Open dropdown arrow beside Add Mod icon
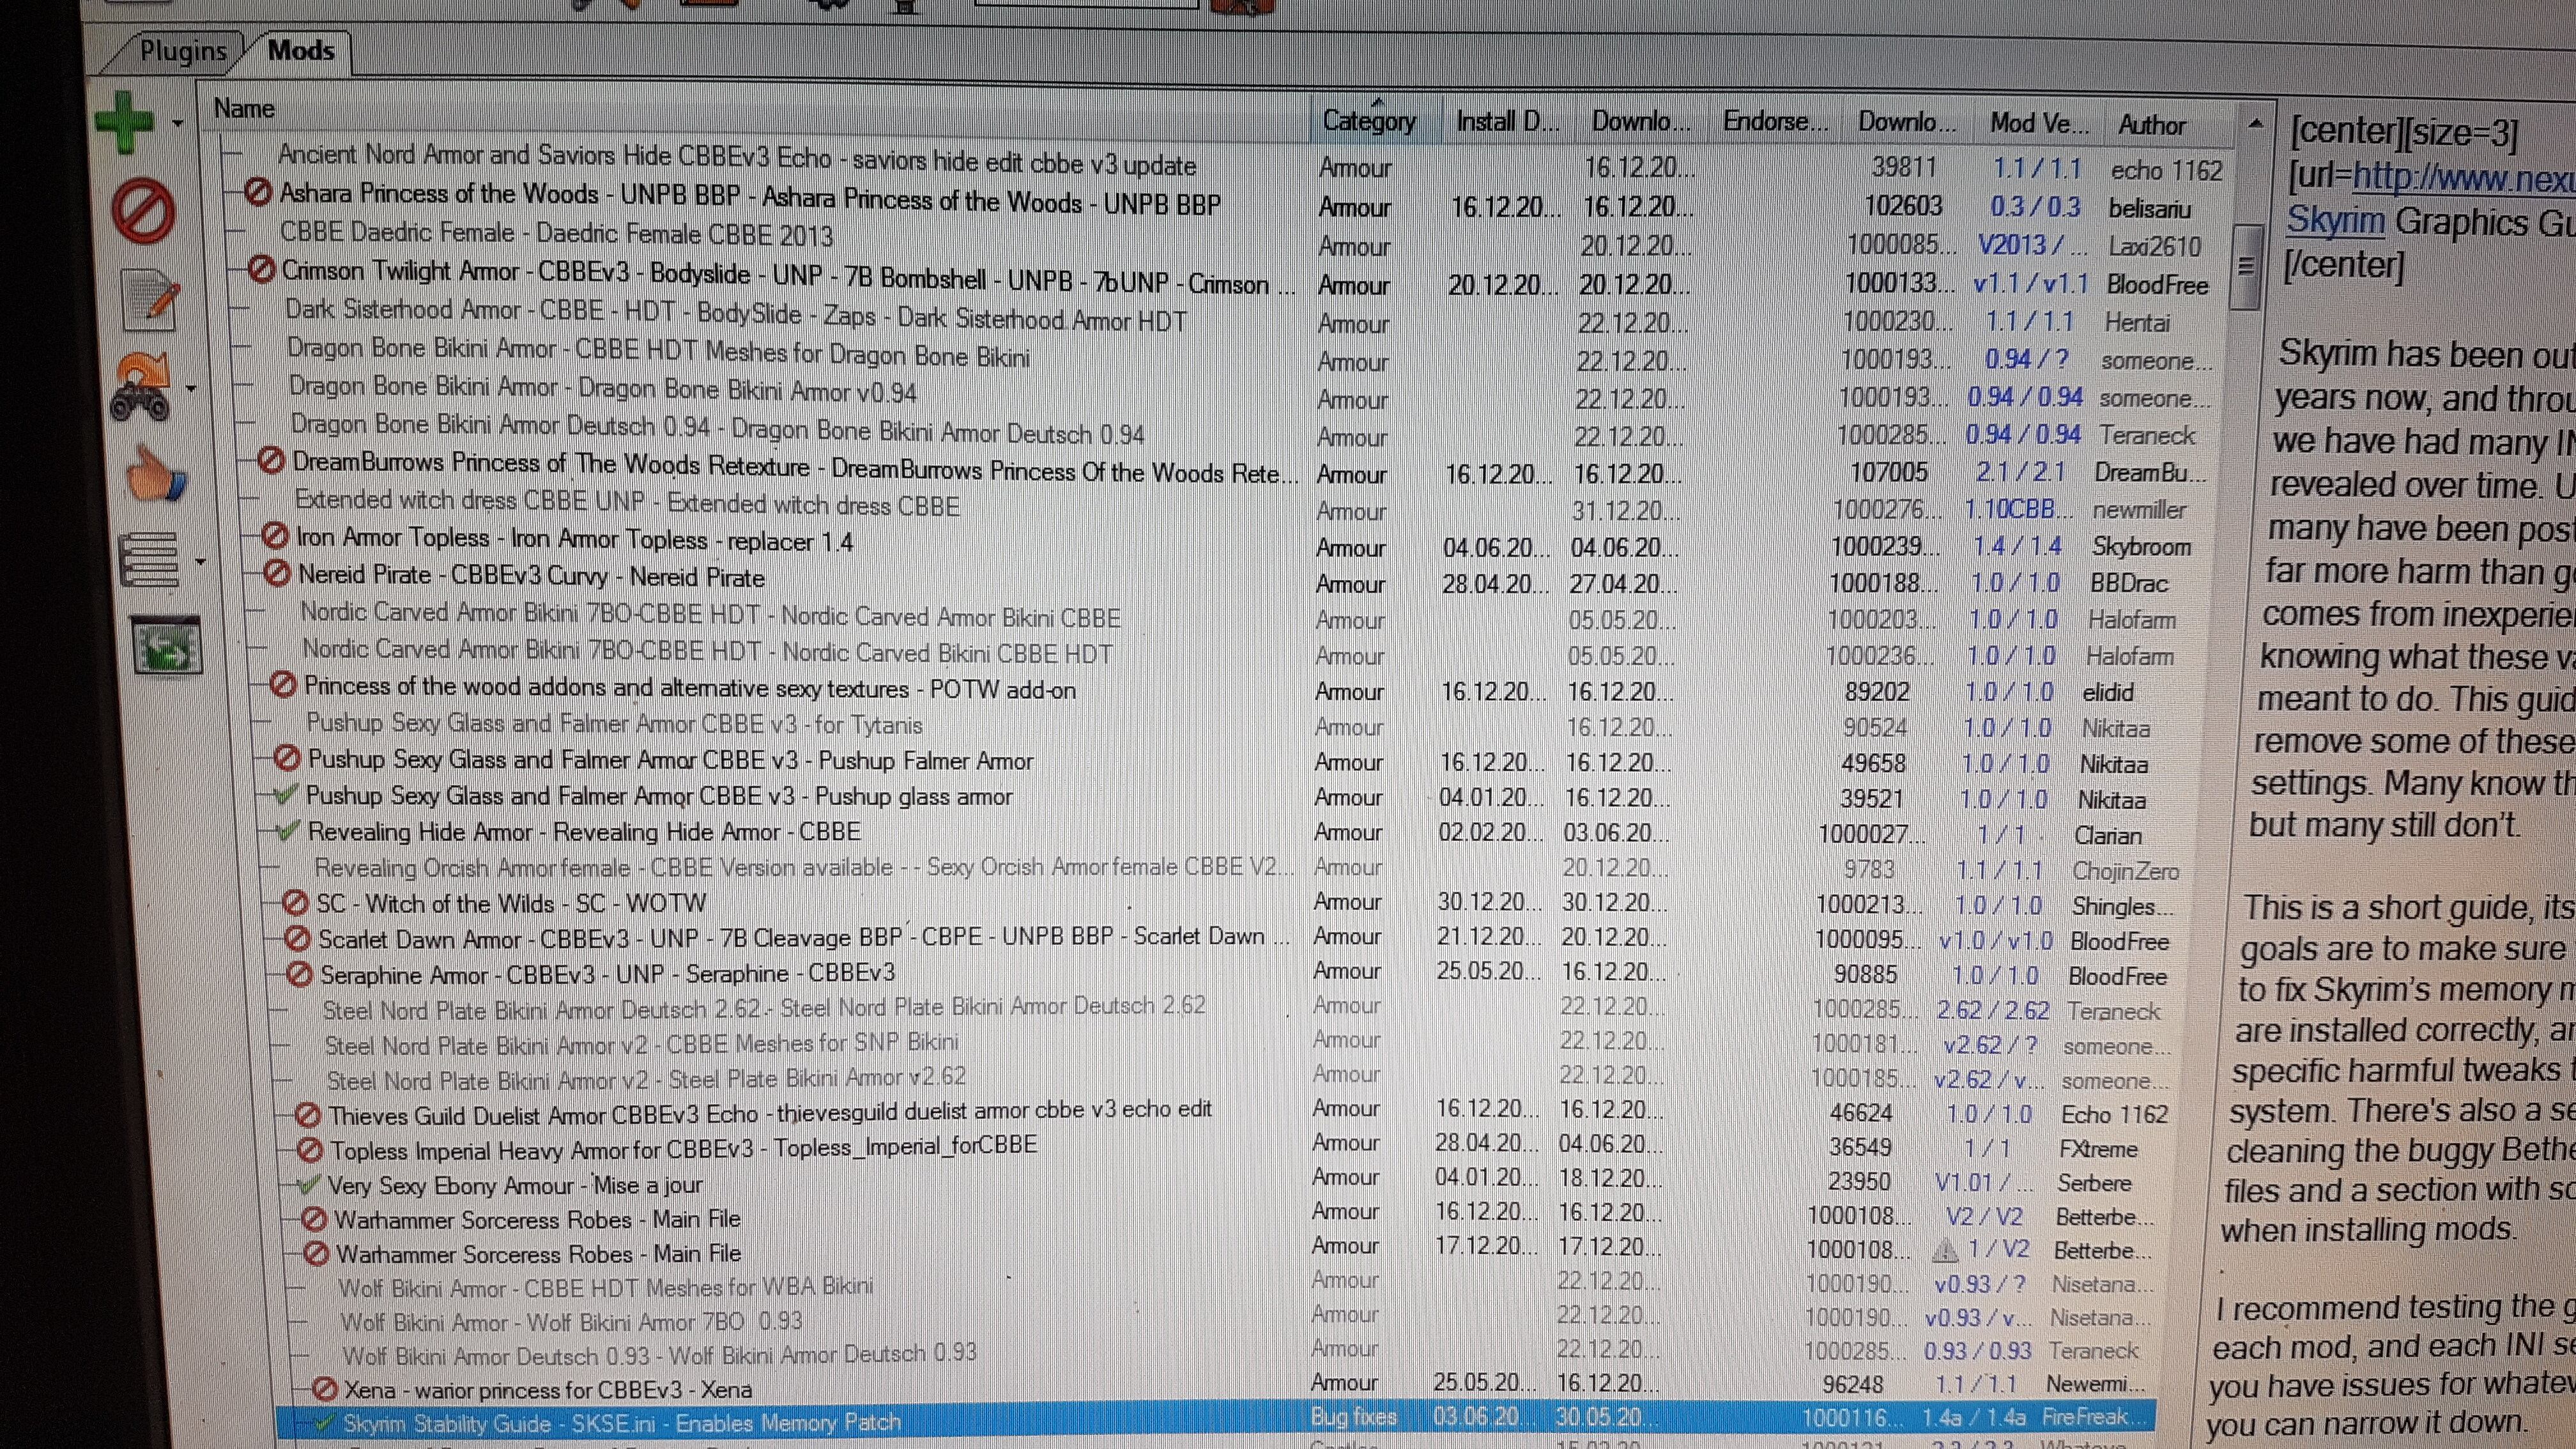The image size is (2576, 1449). 178,124
